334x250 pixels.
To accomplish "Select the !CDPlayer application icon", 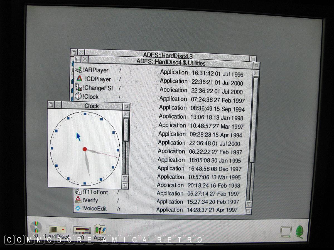I will click(x=80, y=79).
